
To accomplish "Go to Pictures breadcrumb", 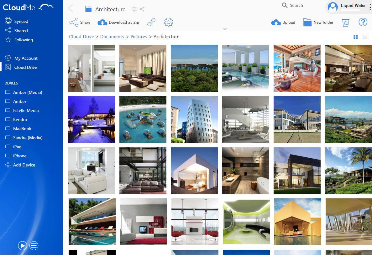I will (x=139, y=37).
